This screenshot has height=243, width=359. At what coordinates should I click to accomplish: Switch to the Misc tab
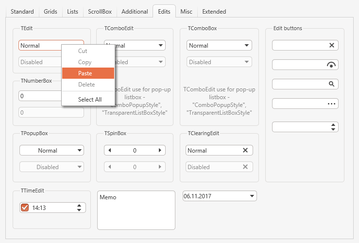point(186,12)
